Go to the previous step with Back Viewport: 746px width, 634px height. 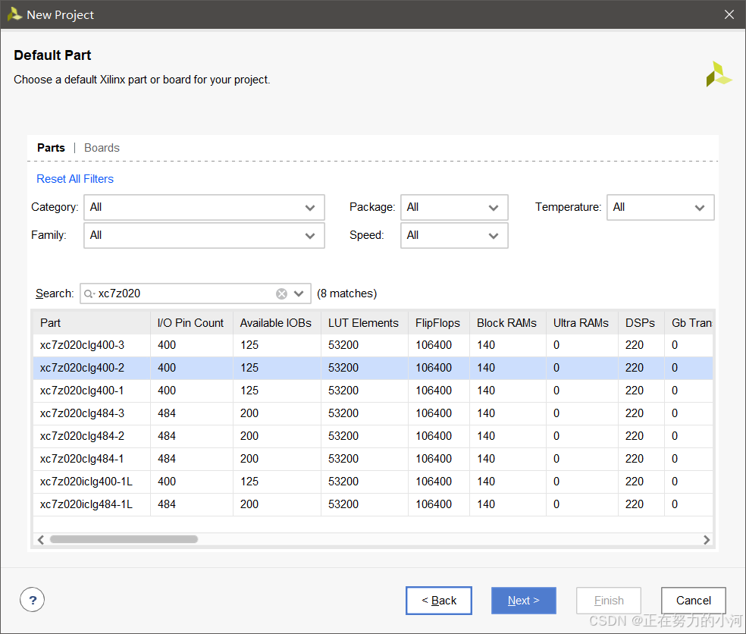pos(439,601)
